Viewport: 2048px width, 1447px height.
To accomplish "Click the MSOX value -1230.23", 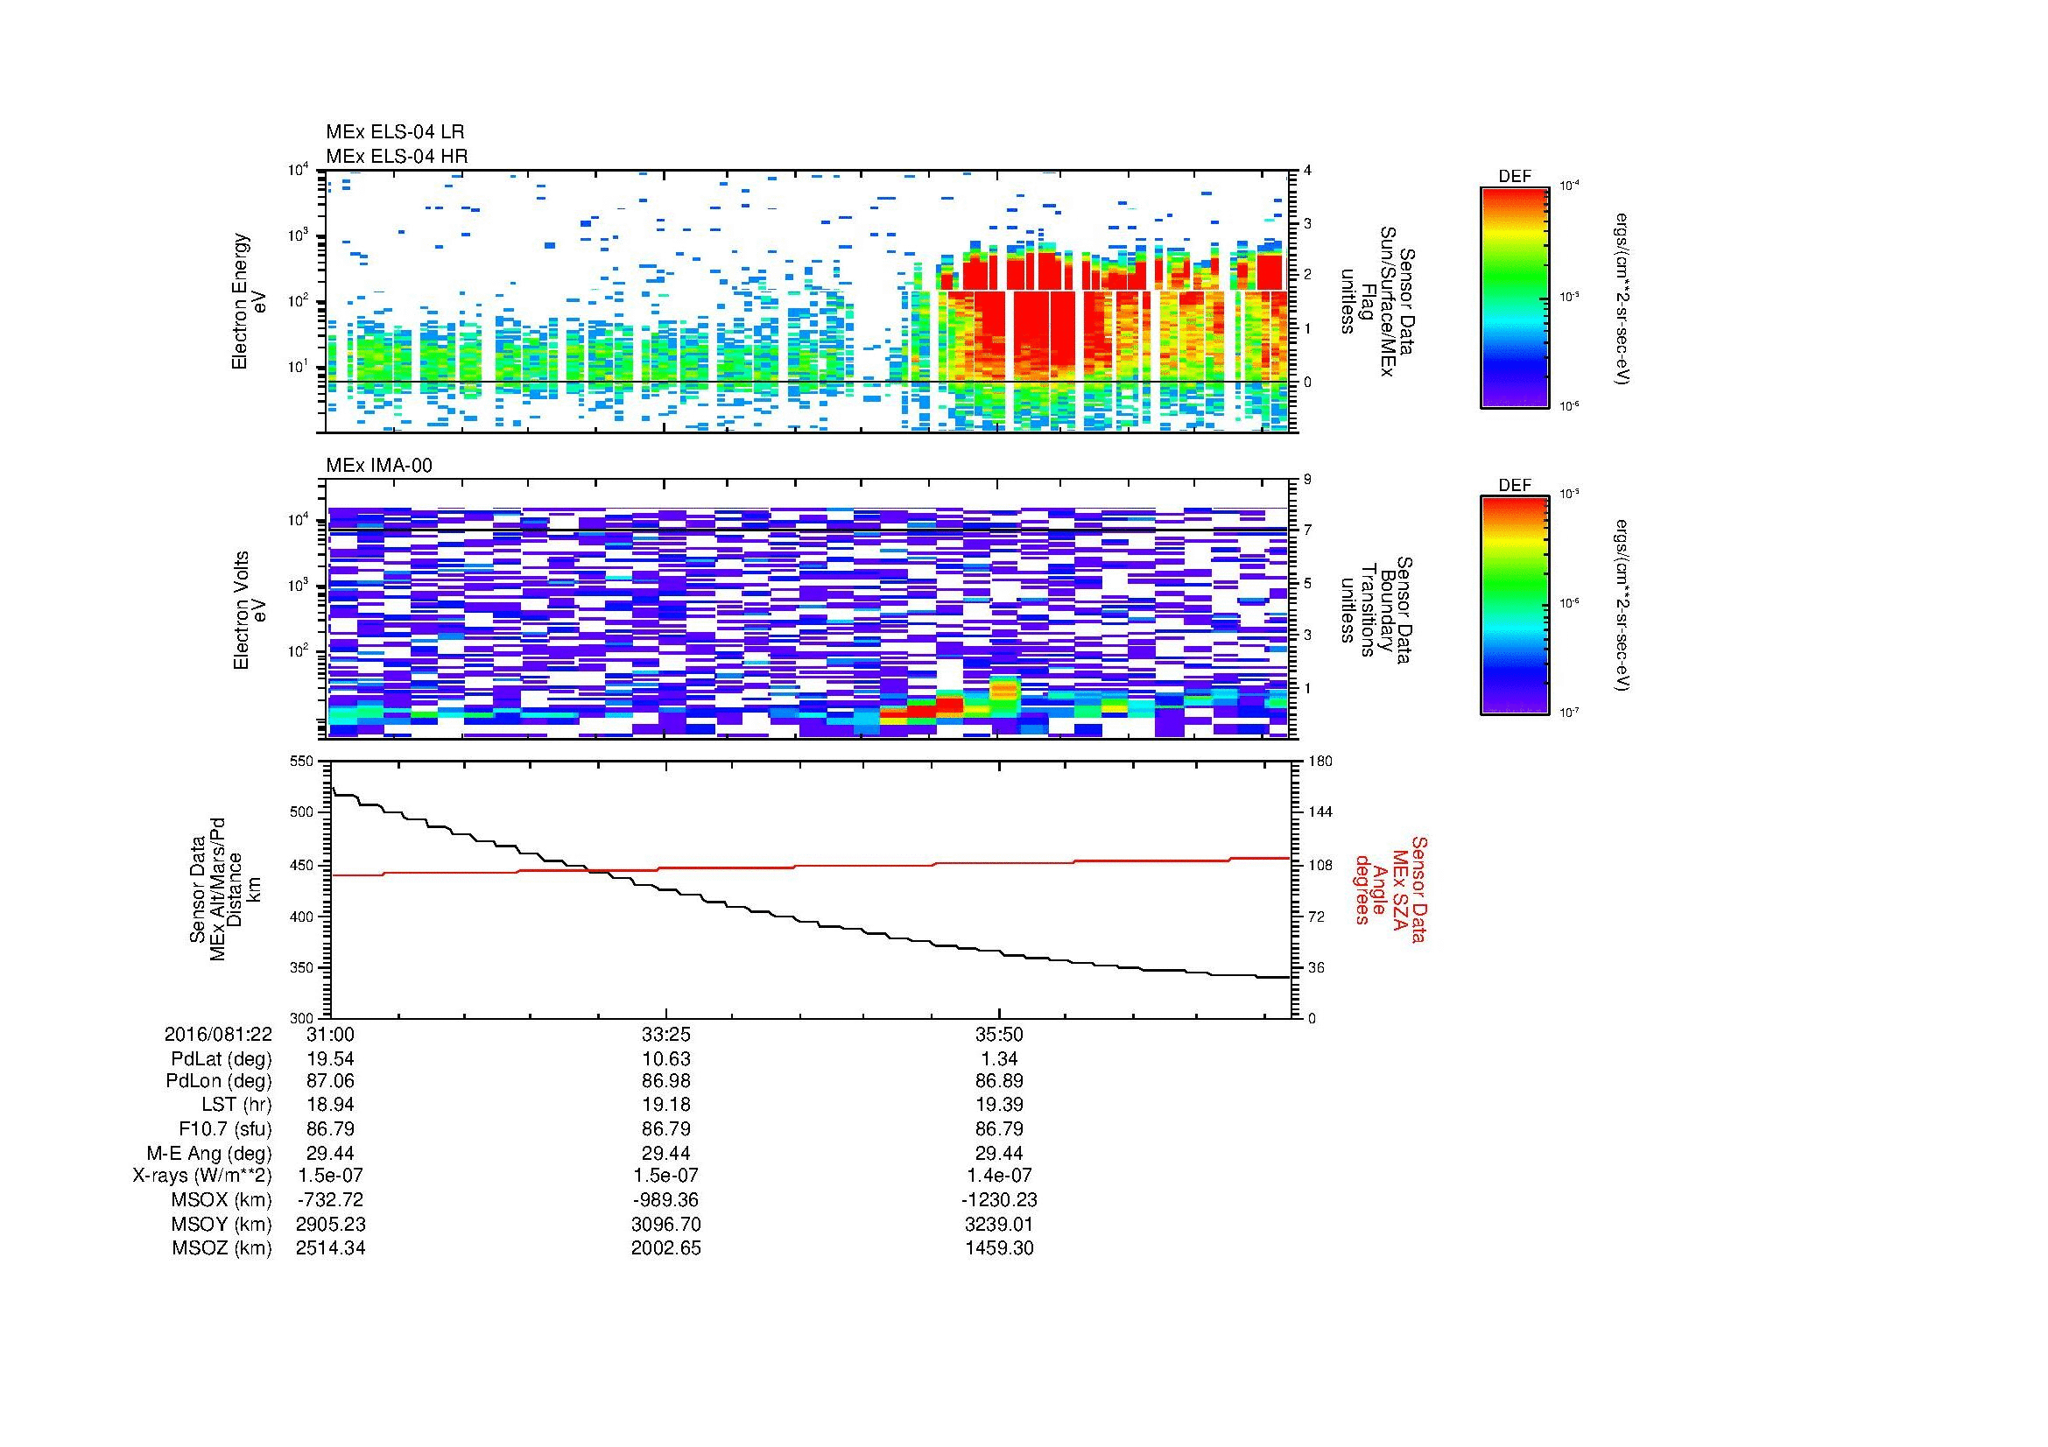I will coord(999,1200).
